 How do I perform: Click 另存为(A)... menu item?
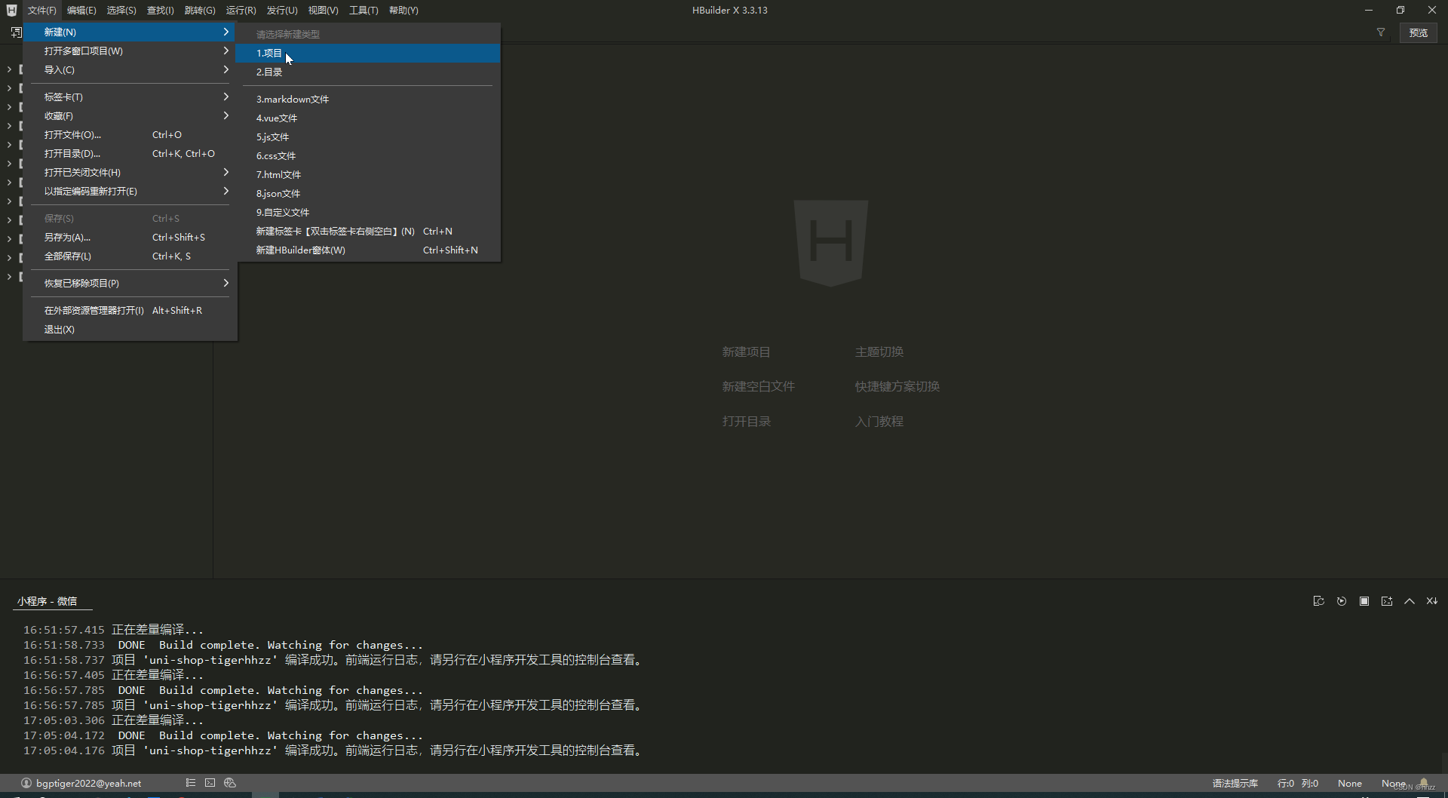pyautogui.click(x=130, y=237)
